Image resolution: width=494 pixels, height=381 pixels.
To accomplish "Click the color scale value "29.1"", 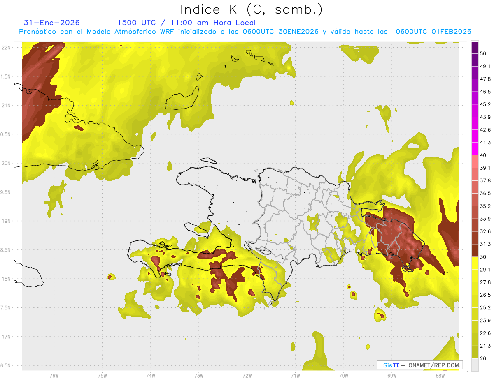I will (486, 270).
